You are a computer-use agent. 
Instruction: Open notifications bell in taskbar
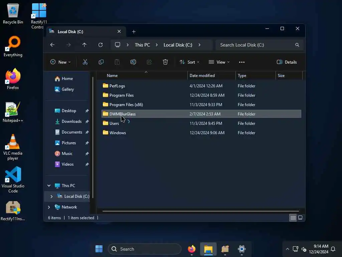pyautogui.click(x=333, y=249)
